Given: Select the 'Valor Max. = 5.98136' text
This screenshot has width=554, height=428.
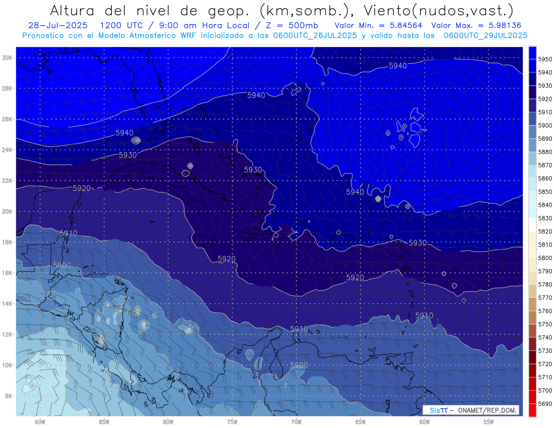Looking at the screenshot, I should [476, 26].
